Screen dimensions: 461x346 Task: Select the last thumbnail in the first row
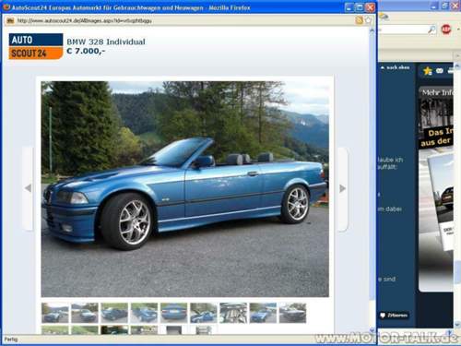[x=292, y=313]
